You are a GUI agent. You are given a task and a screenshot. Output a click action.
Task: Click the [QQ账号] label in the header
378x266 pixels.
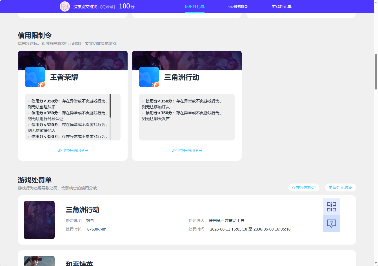coord(107,7)
